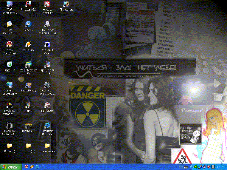Open the Station v5 shortcut beside Paint

point(9,109)
